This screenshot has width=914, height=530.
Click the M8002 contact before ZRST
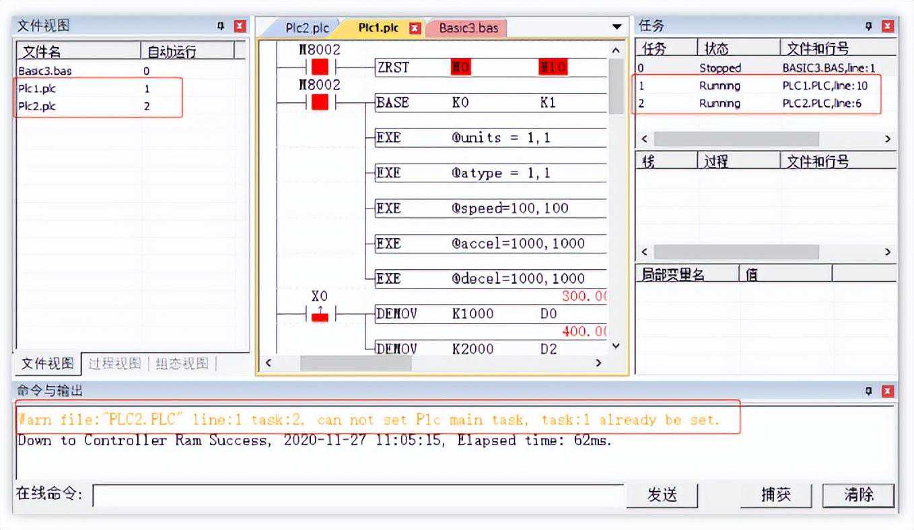(x=320, y=67)
